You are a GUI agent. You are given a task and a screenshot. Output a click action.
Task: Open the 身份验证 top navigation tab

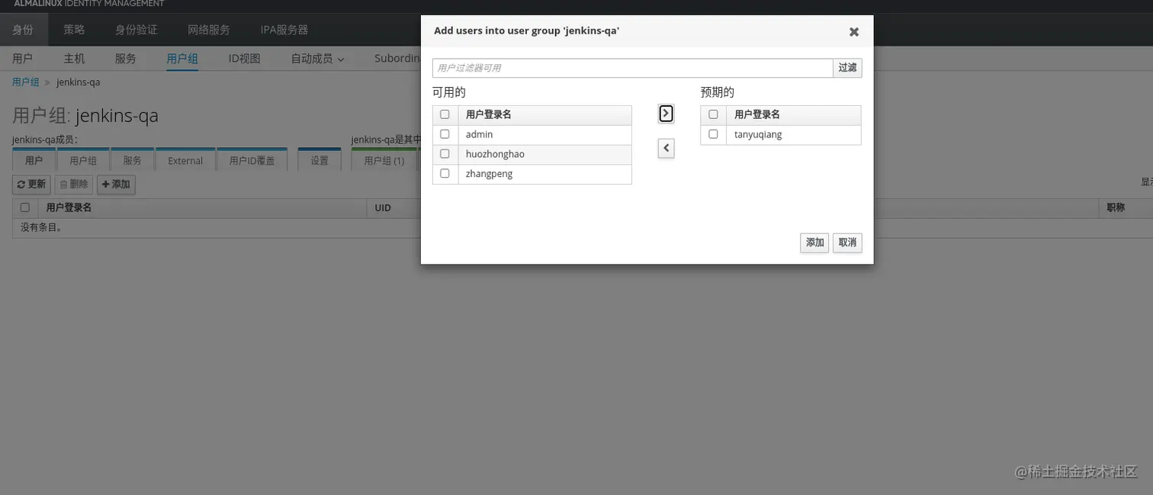pyautogui.click(x=136, y=30)
